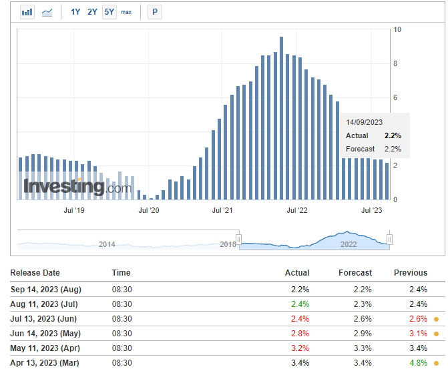Click the right handle of range navigator
448x375 pixels.
(x=389, y=240)
